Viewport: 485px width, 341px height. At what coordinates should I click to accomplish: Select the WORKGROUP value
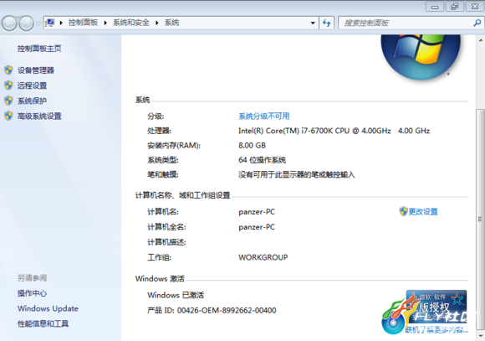point(263,257)
